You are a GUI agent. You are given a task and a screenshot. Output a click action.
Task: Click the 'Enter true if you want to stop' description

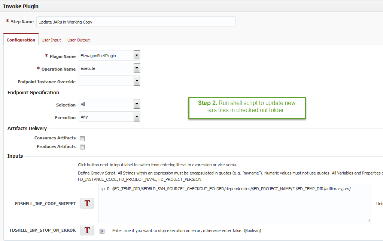186,231
